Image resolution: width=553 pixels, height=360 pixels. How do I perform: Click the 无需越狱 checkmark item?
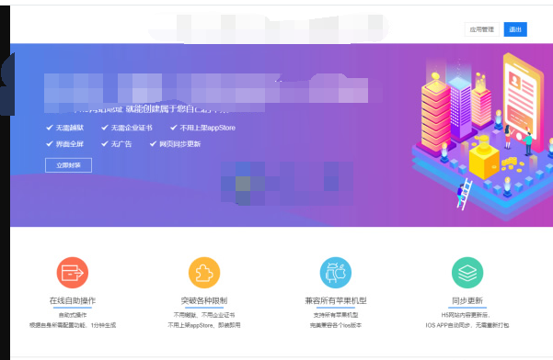[x=65, y=128]
